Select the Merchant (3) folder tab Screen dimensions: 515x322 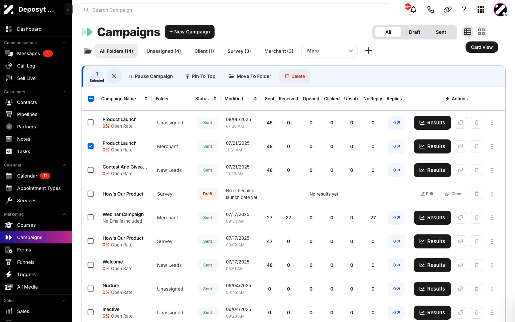279,51
